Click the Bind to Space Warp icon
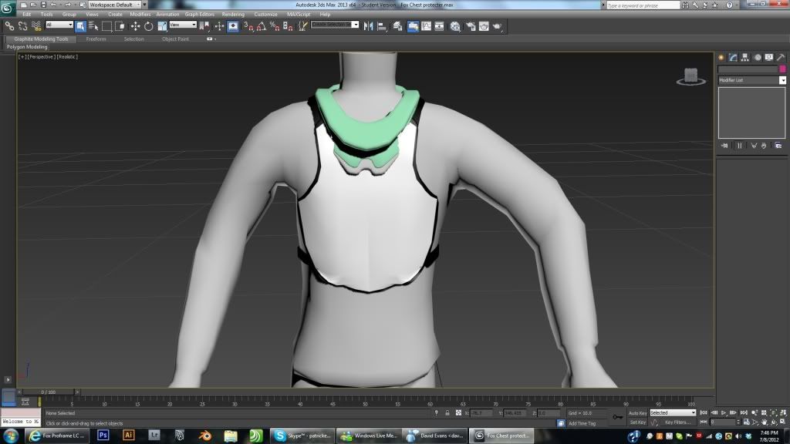This screenshot has height=444, width=790. tap(36, 26)
